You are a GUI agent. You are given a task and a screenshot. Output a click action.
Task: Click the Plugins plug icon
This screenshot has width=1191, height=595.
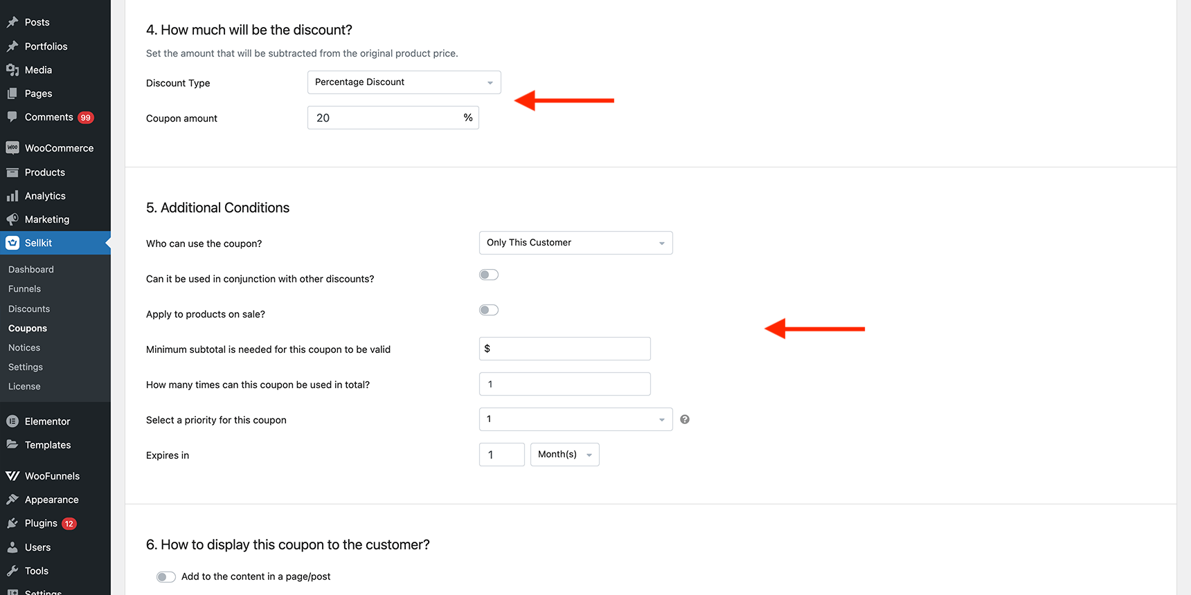coord(12,523)
